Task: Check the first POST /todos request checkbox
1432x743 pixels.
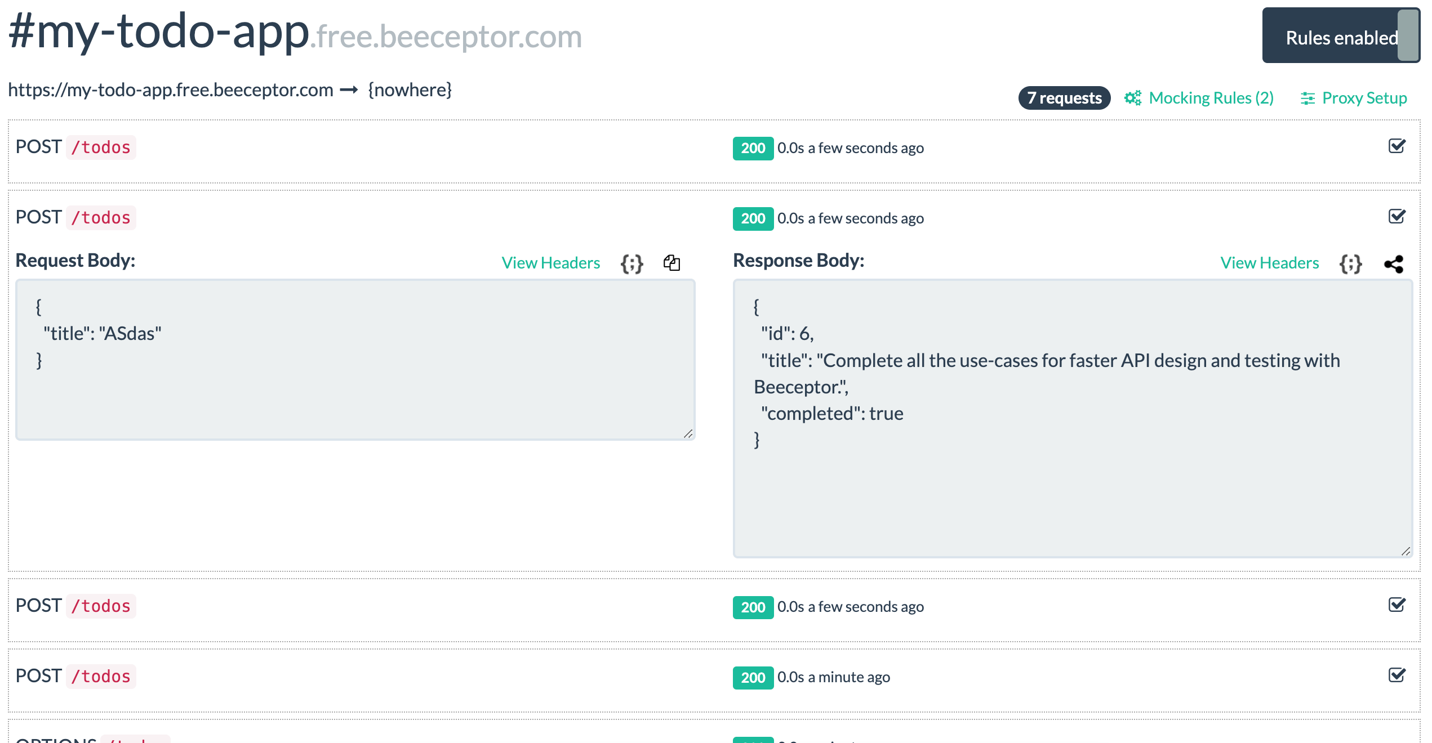Action: (x=1397, y=146)
